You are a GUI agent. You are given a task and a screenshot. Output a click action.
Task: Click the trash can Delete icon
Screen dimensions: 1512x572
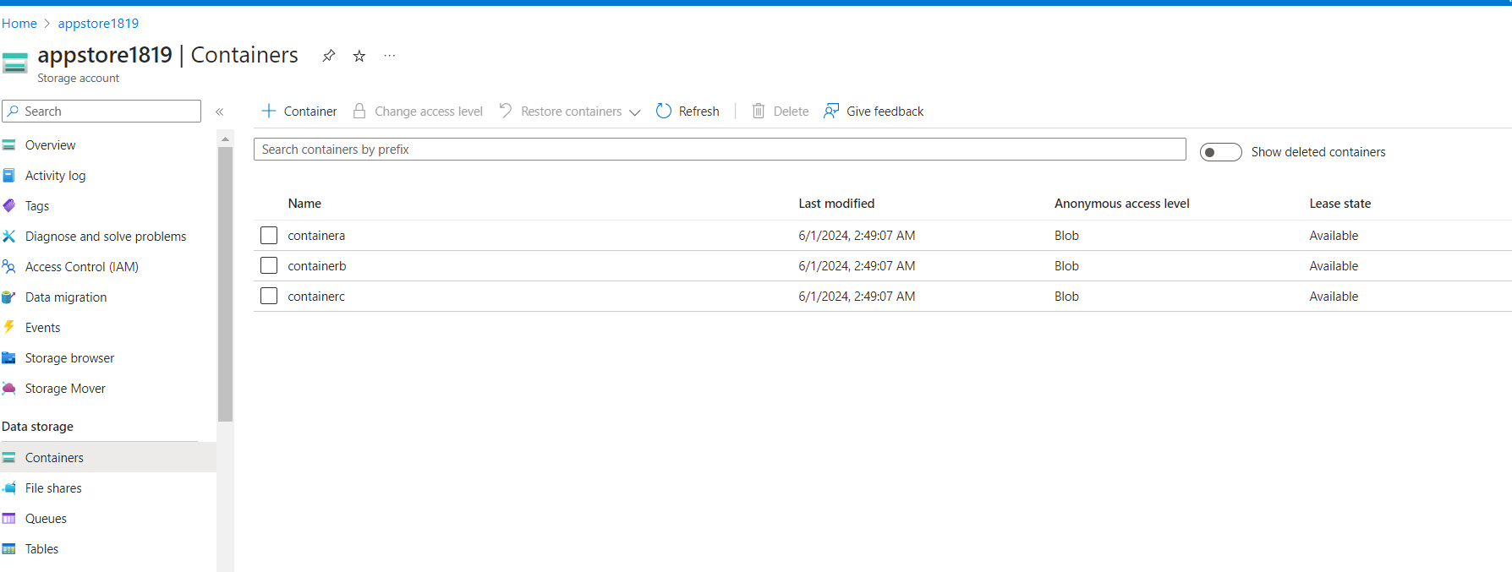(759, 111)
